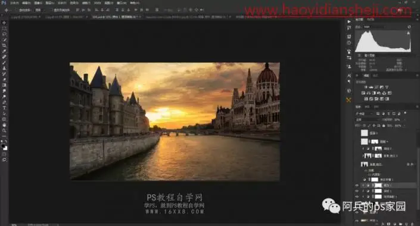The image size is (420, 226).
Task: Select the Path Selection tool
Action: 4,114
